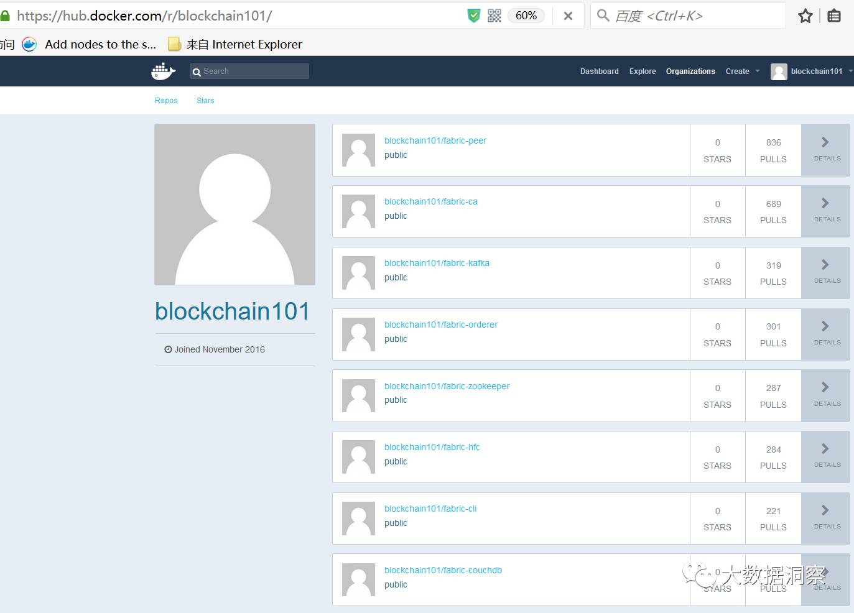Open details chevron for fabric-hfc
Image resolution: width=854 pixels, height=613 pixels.
click(x=825, y=449)
